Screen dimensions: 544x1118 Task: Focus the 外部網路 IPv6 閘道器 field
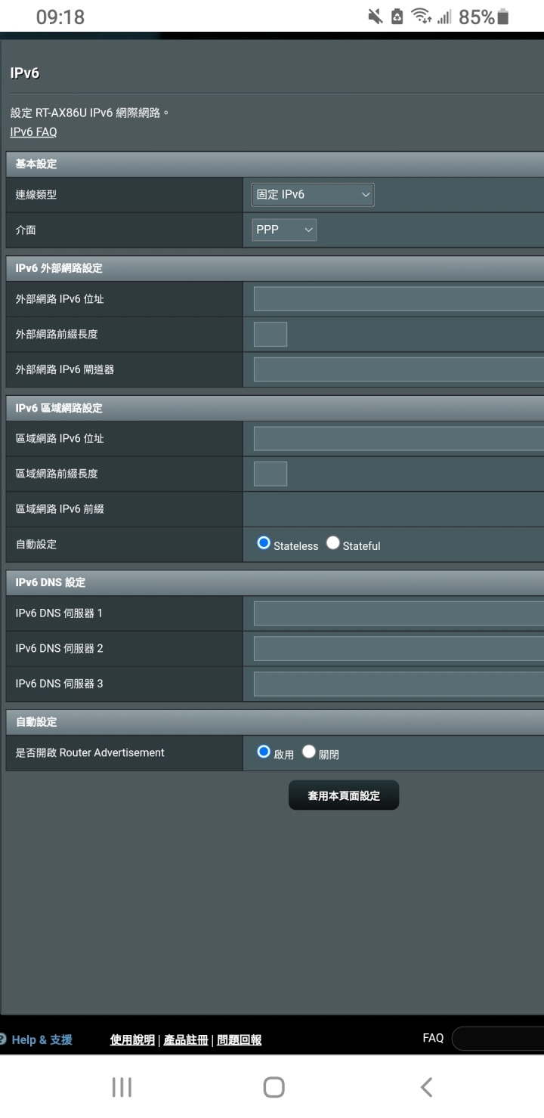pyautogui.click(x=399, y=369)
